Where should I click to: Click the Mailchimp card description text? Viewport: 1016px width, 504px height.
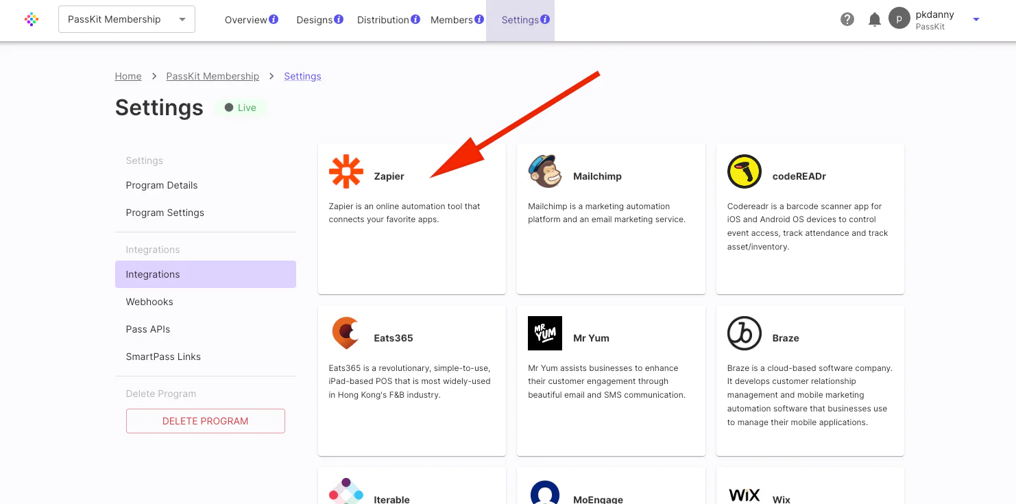607,213
